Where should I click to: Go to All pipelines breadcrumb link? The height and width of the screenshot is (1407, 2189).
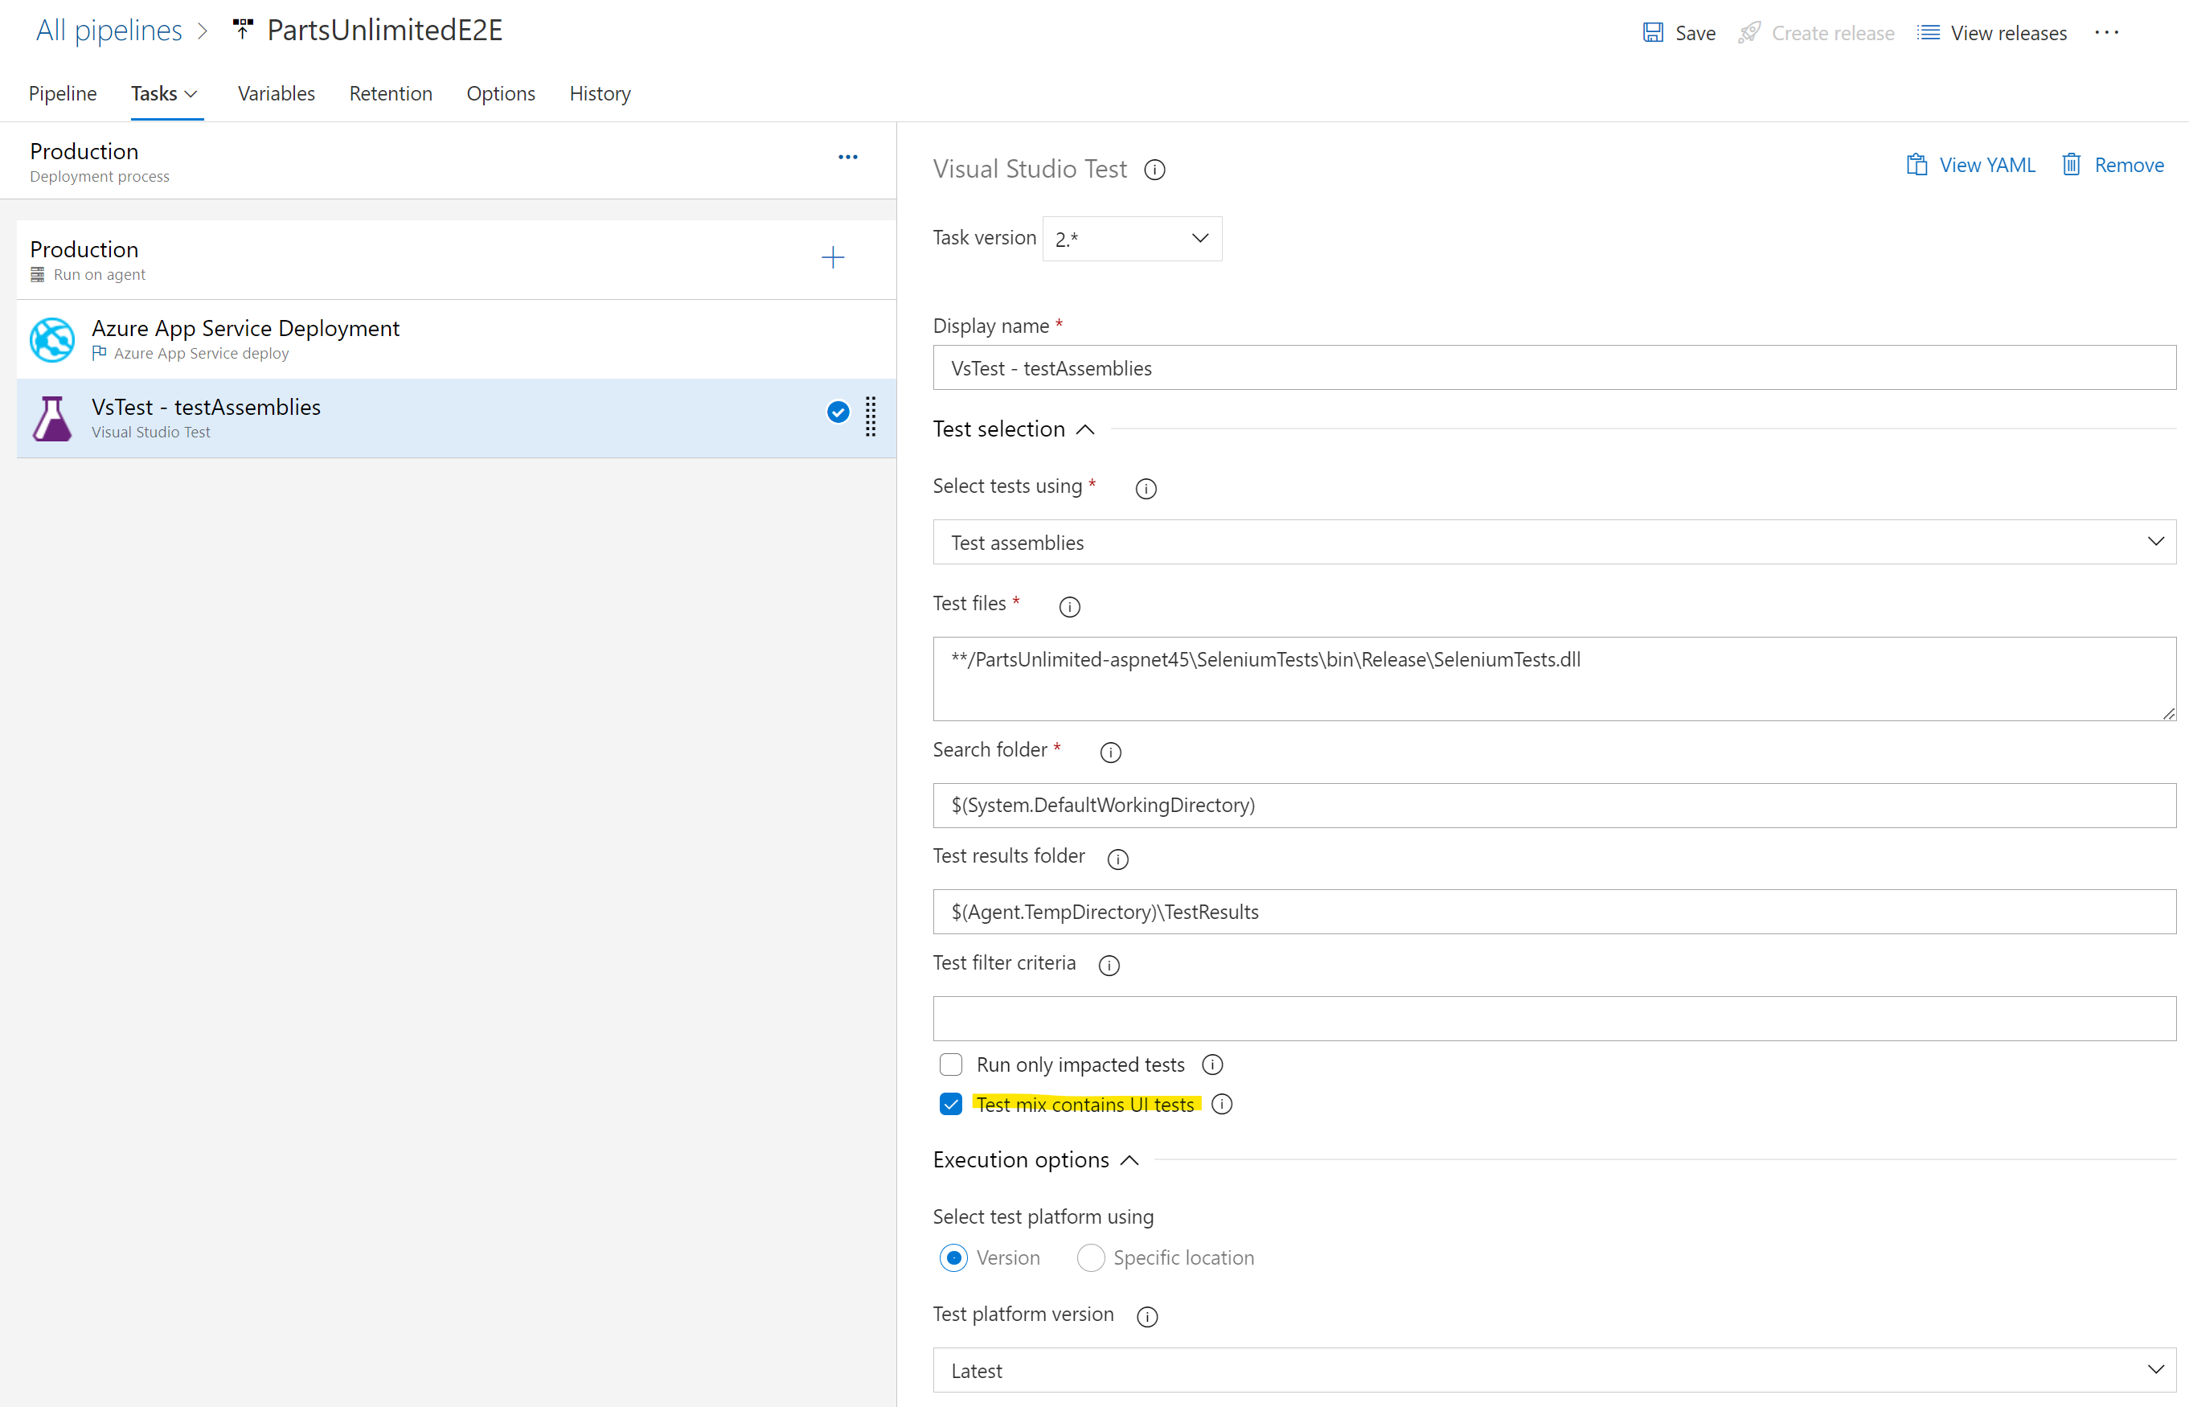coord(109,31)
